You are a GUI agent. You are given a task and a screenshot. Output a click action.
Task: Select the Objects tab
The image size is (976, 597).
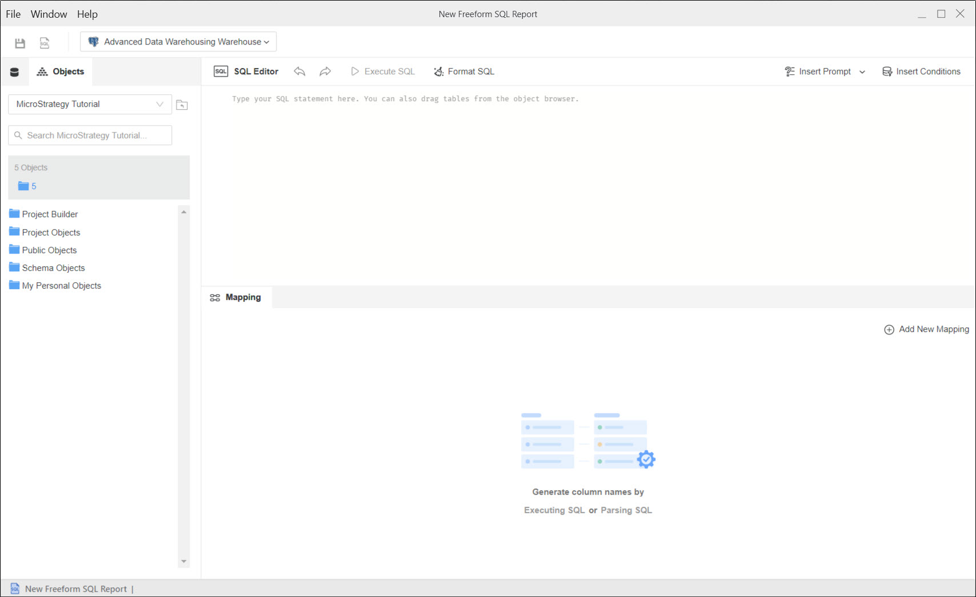pyautogui.click(x=61, y=71)
